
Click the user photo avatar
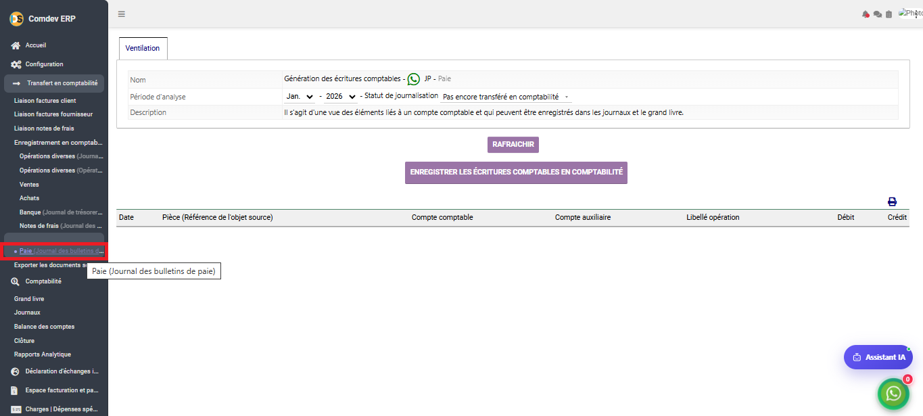point(910,13)
